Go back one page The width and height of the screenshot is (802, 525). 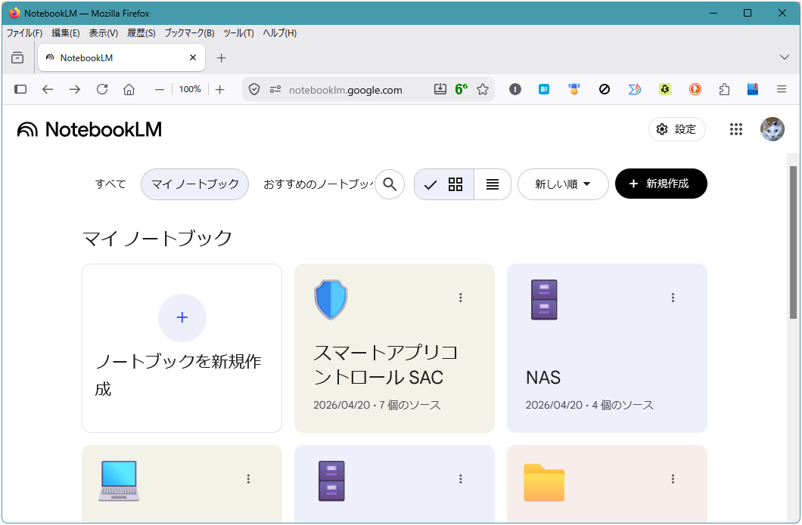[x=48, y=89]
